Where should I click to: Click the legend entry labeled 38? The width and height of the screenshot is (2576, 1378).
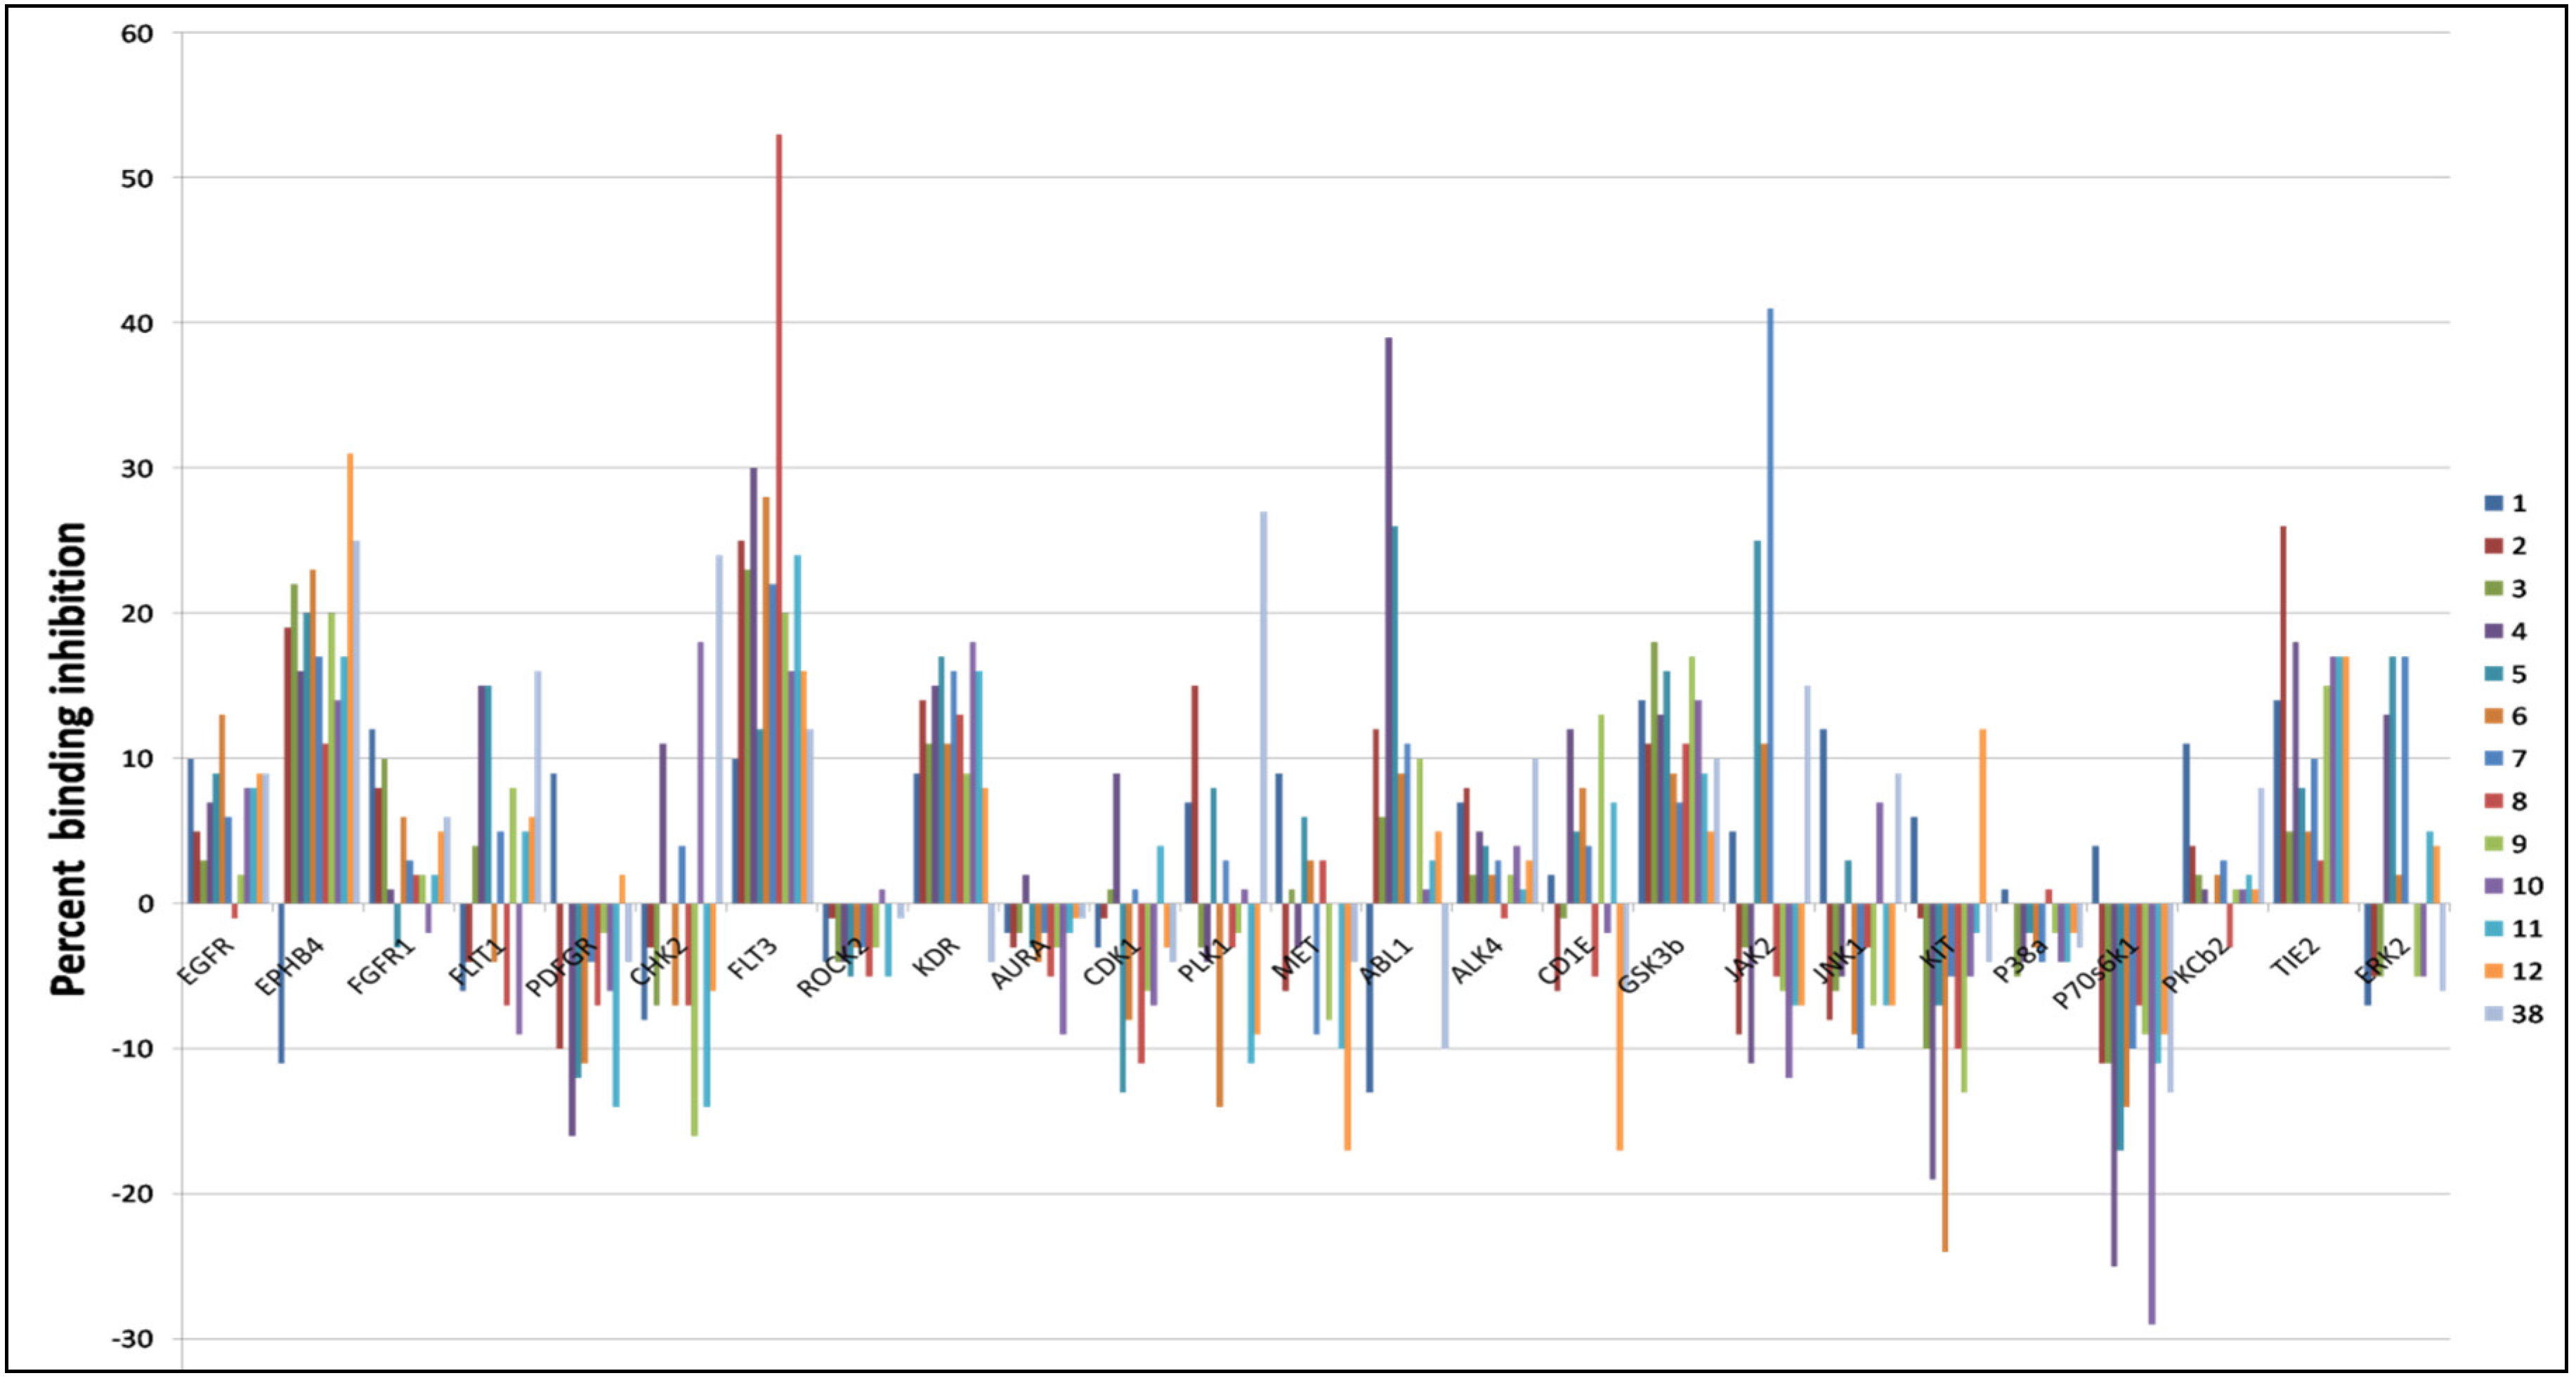click(2527, 1014)
